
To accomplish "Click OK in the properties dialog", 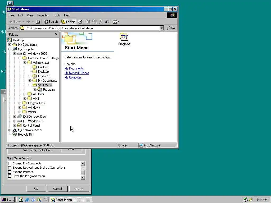I will tap(36, 189).
